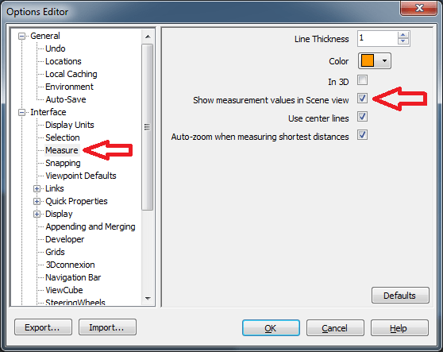This screenshot has height=352, width=443.
Task: Disable Auto-zoom when measuring shortest distances
Action: (x=362, y=135)
